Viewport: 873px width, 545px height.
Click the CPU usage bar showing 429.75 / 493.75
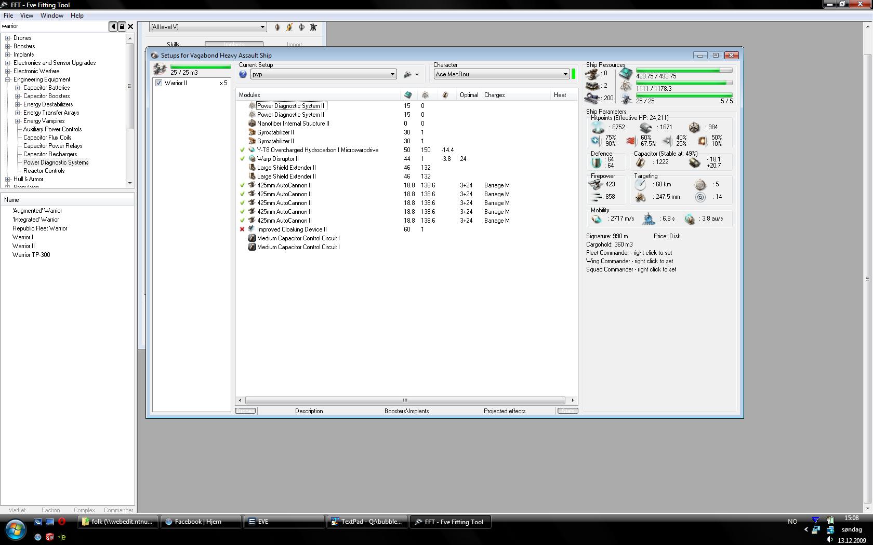[x=684, y=71]
